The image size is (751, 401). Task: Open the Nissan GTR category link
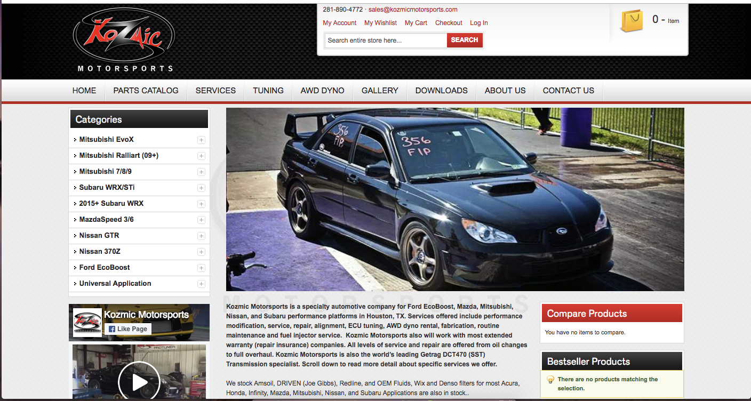point(99,236)
